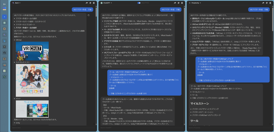Select the dark green round bot icon at the sidebar bottom

4,77
